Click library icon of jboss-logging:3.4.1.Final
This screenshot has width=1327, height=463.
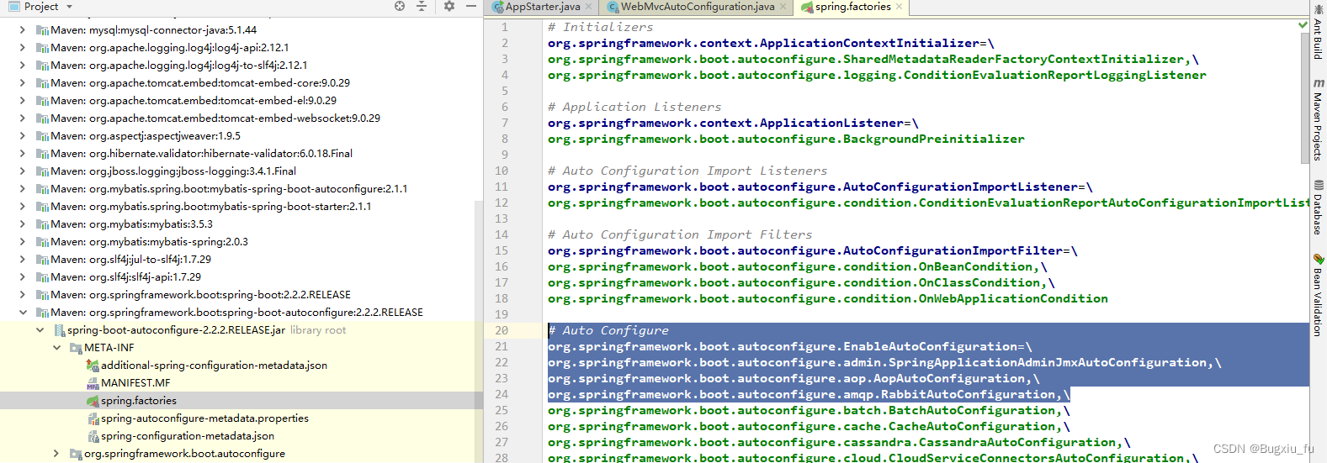click(x=42, y=171)
